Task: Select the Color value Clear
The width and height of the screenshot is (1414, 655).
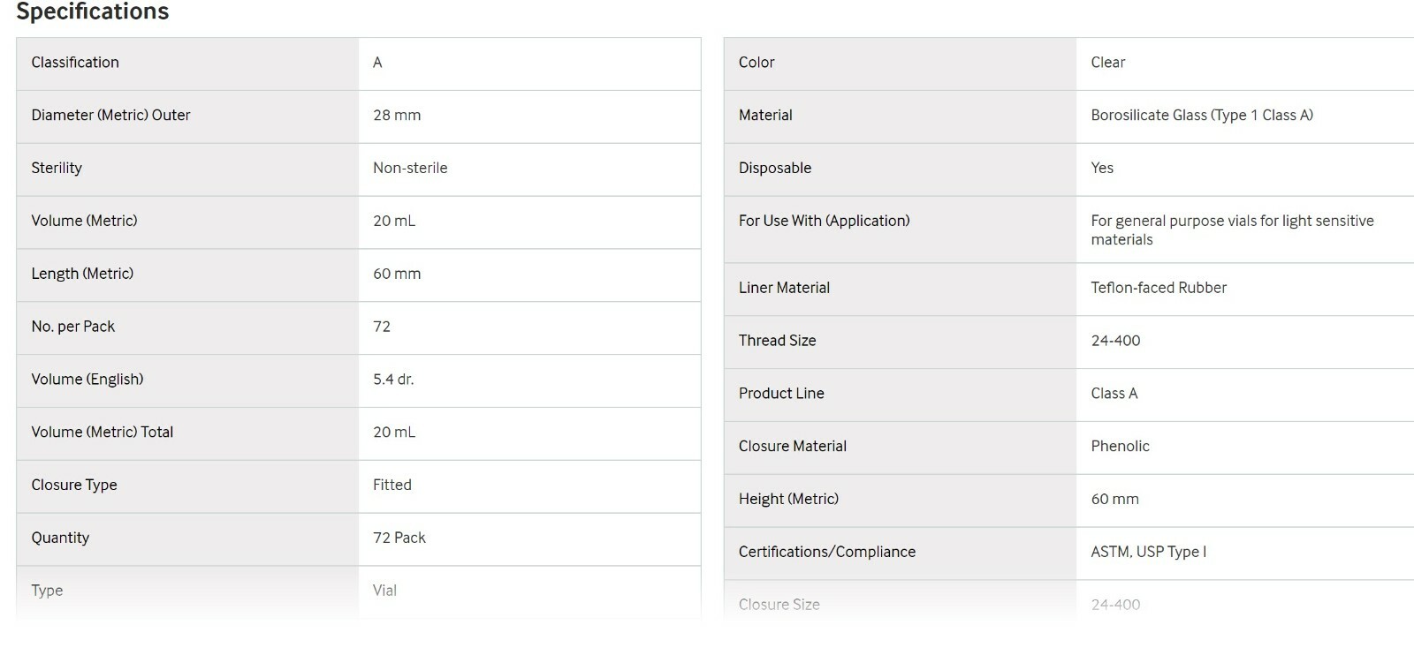Action: pyautogui.click(x=1108, y=63)
